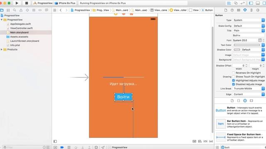Switch to the Version editor
The image size is (266, 149).
(243, 3)
